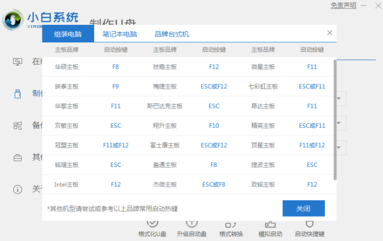Viewport: 383px width, 241px height.
Task: Click the 升级启动盘 tool at the bottom
Action: point(192,228)
